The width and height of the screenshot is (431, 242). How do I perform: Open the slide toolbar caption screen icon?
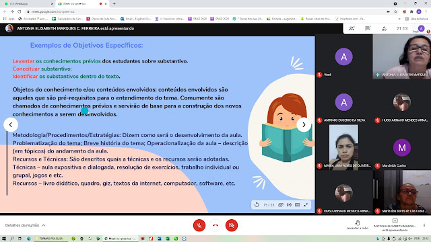pos(298,205)
